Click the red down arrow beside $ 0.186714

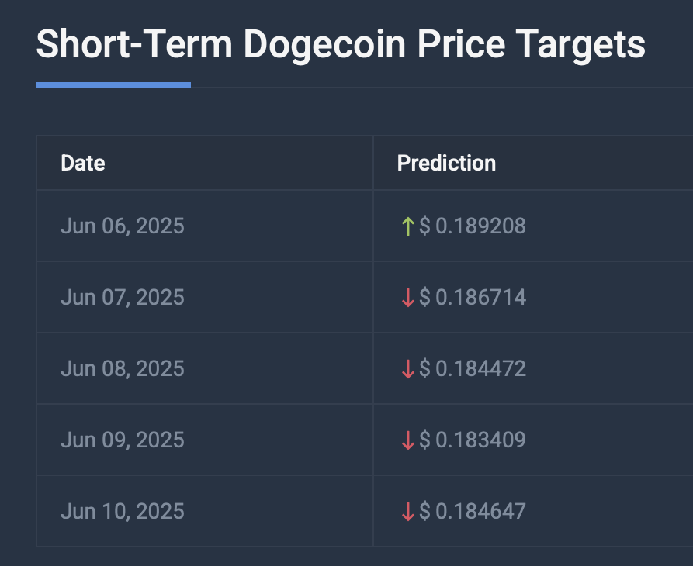[x=407, y=298]
